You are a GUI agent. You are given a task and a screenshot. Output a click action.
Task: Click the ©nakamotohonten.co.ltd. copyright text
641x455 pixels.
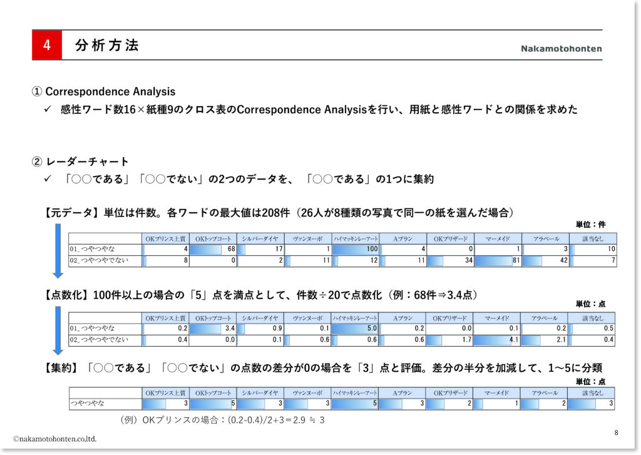click(x=55, y=439)
